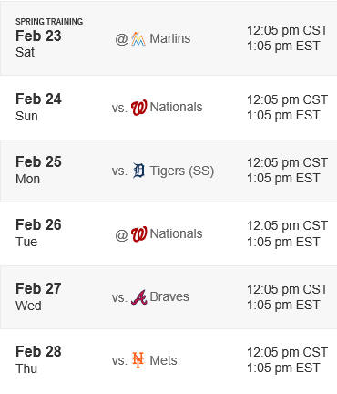Click the Nationals logo on Feb 26
Screen dimensions: 337x394
(138, 234)
